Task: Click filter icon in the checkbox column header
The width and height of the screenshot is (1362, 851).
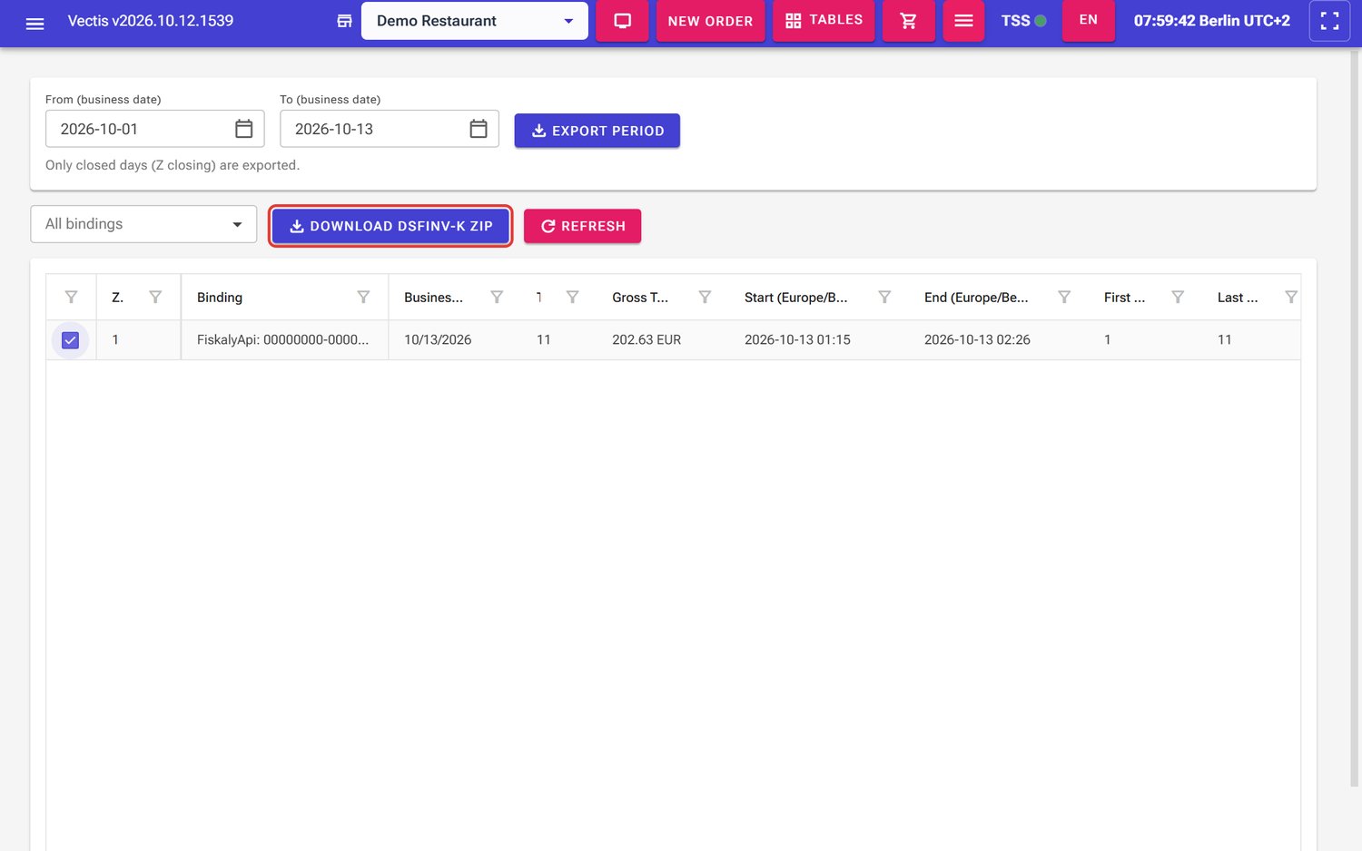Action: [71, 298]
